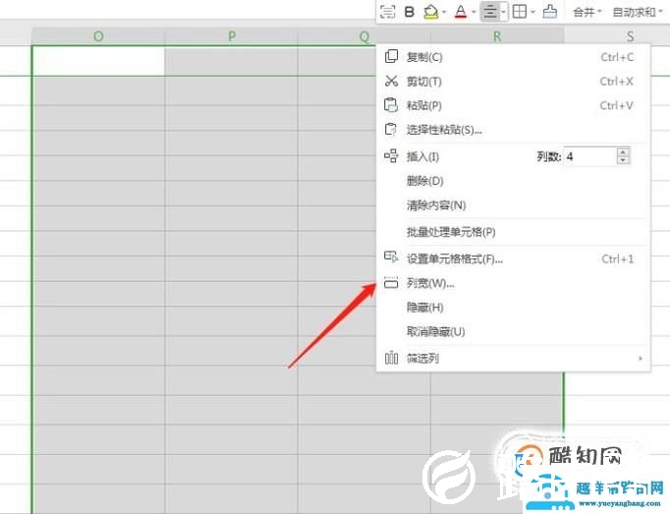Screen dimensions: 670x514
Task: Click the insert icon beside 插入
Action: point(391,156)
